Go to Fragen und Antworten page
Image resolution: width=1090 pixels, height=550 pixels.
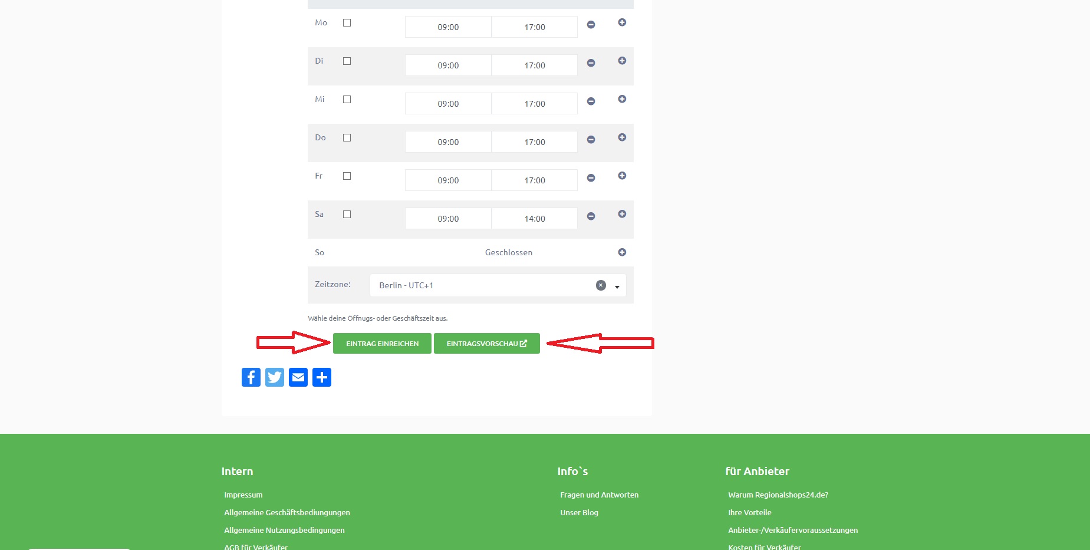click(x=599, y=495)
